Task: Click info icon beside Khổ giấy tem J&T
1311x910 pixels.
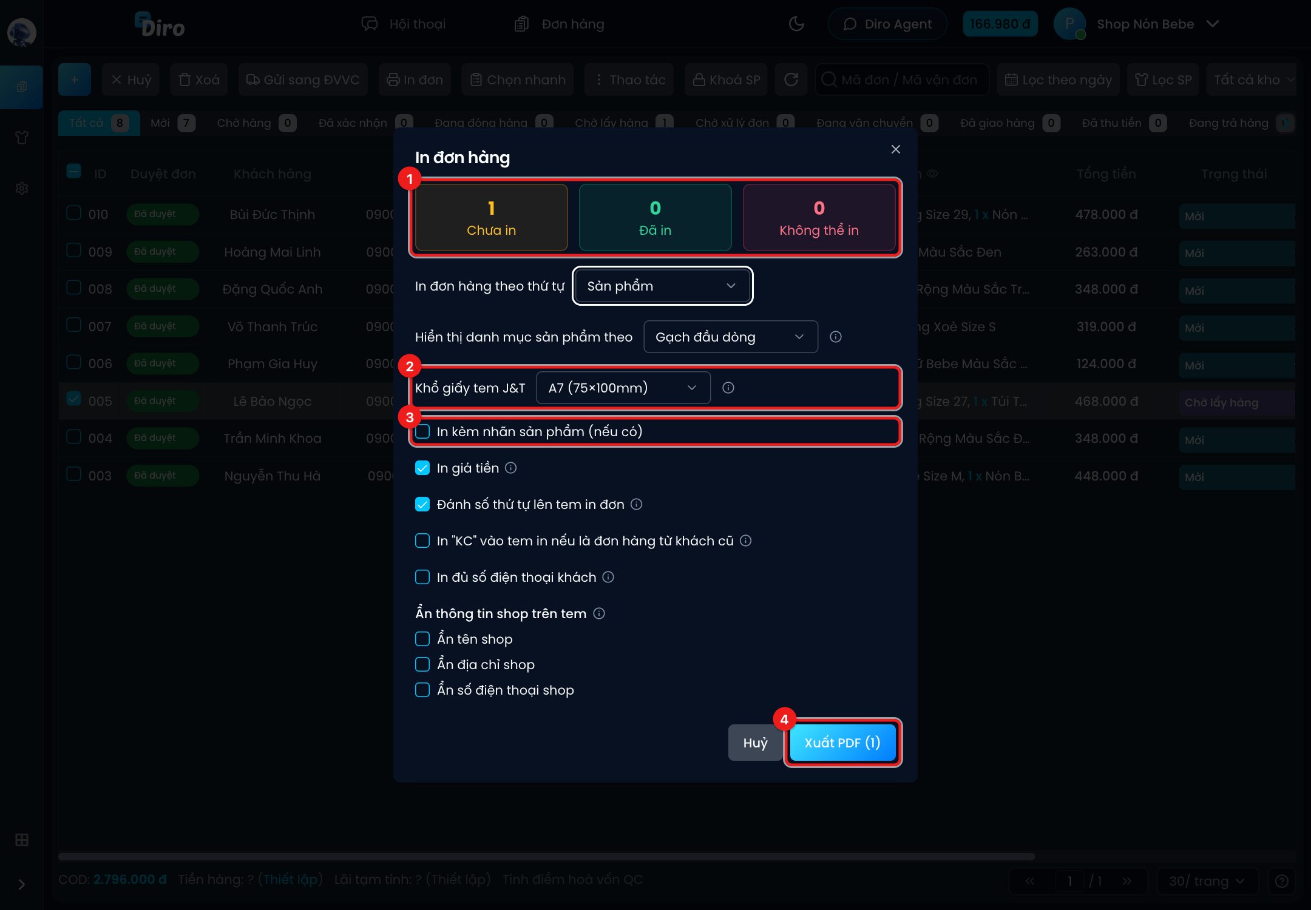Action: click(728, 388)
